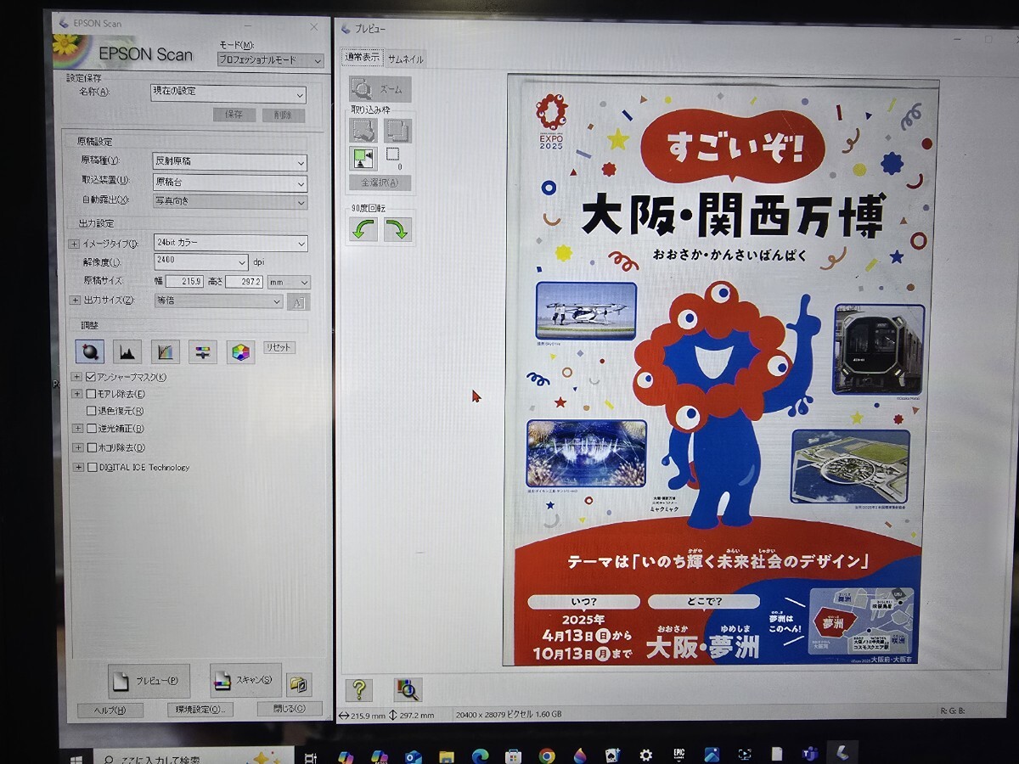Click the orientation icon beside output size

point(299,301)
